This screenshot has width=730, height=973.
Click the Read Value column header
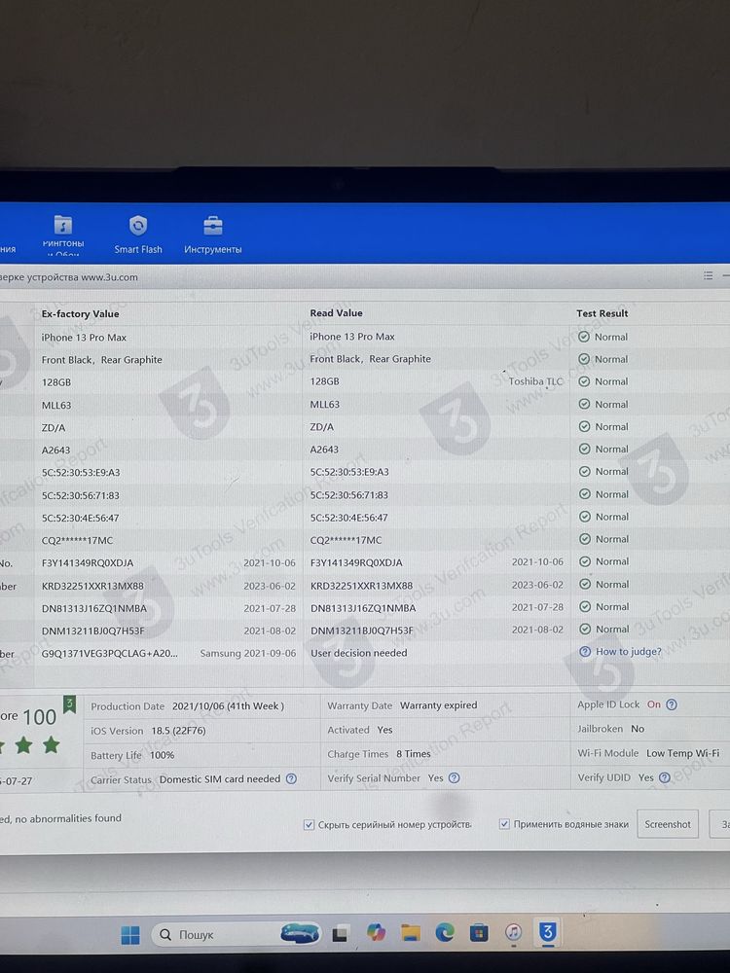pyautogui.click(x=336, y=312)
